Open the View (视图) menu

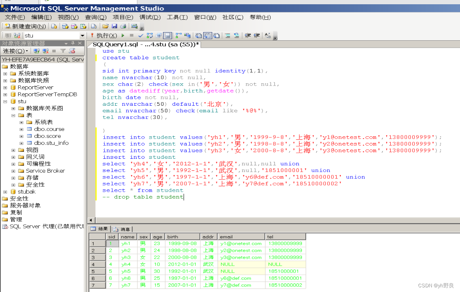click(x=68, y=17)
